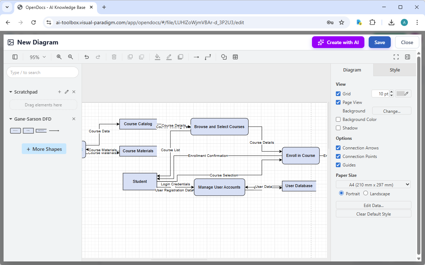Click the Create with AI button
Image resolution: width=425 pixels, height=265 pixels.
point(338,42)
